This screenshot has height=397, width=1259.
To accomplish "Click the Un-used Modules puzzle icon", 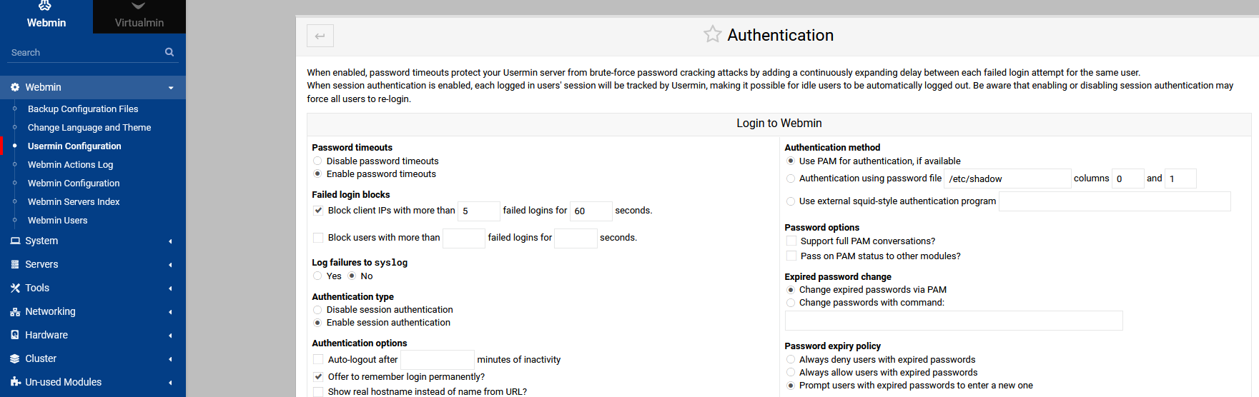I will (x=15, y=382).
